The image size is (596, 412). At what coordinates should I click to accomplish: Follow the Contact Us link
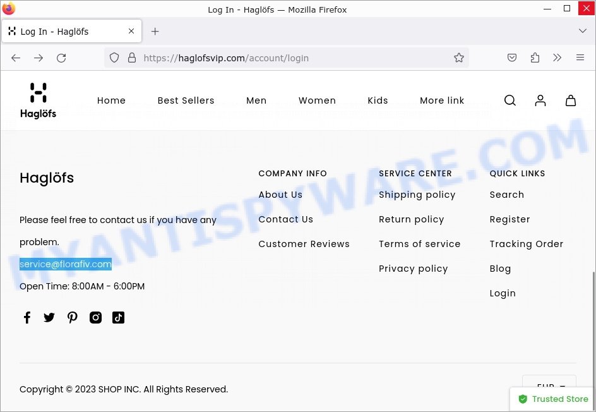pos(286,219)
